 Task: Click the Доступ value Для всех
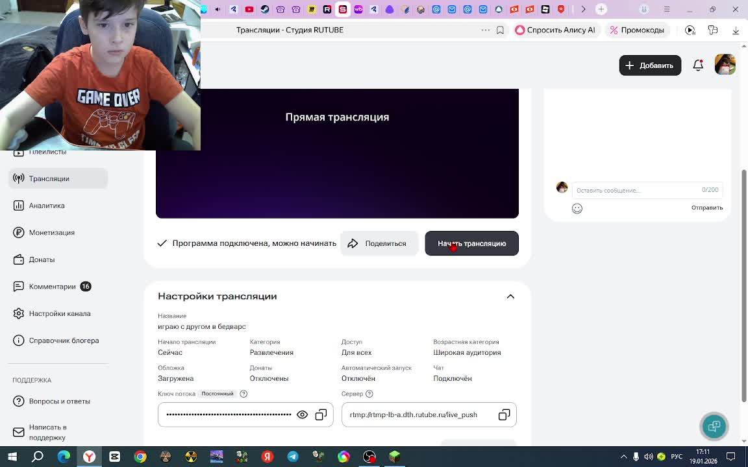pyautogui.click(x=356, y=353)
